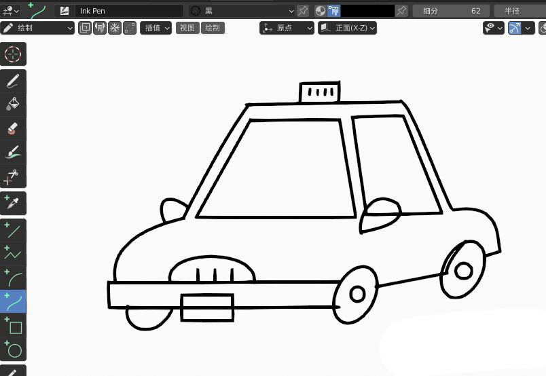Select the Tint brush tool
Screen dimensions: 546x376
(x=13, y=152)
